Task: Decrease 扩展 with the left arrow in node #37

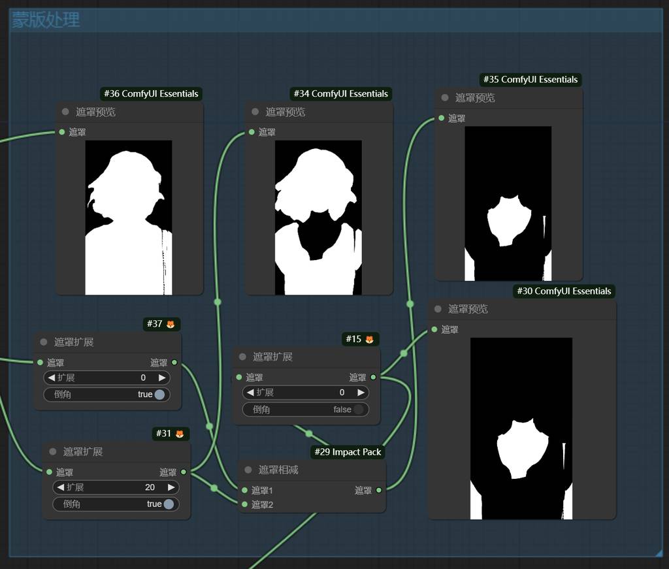Action: [51, 378]
